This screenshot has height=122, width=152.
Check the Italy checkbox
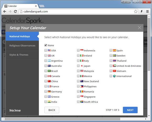click(78, 60)
